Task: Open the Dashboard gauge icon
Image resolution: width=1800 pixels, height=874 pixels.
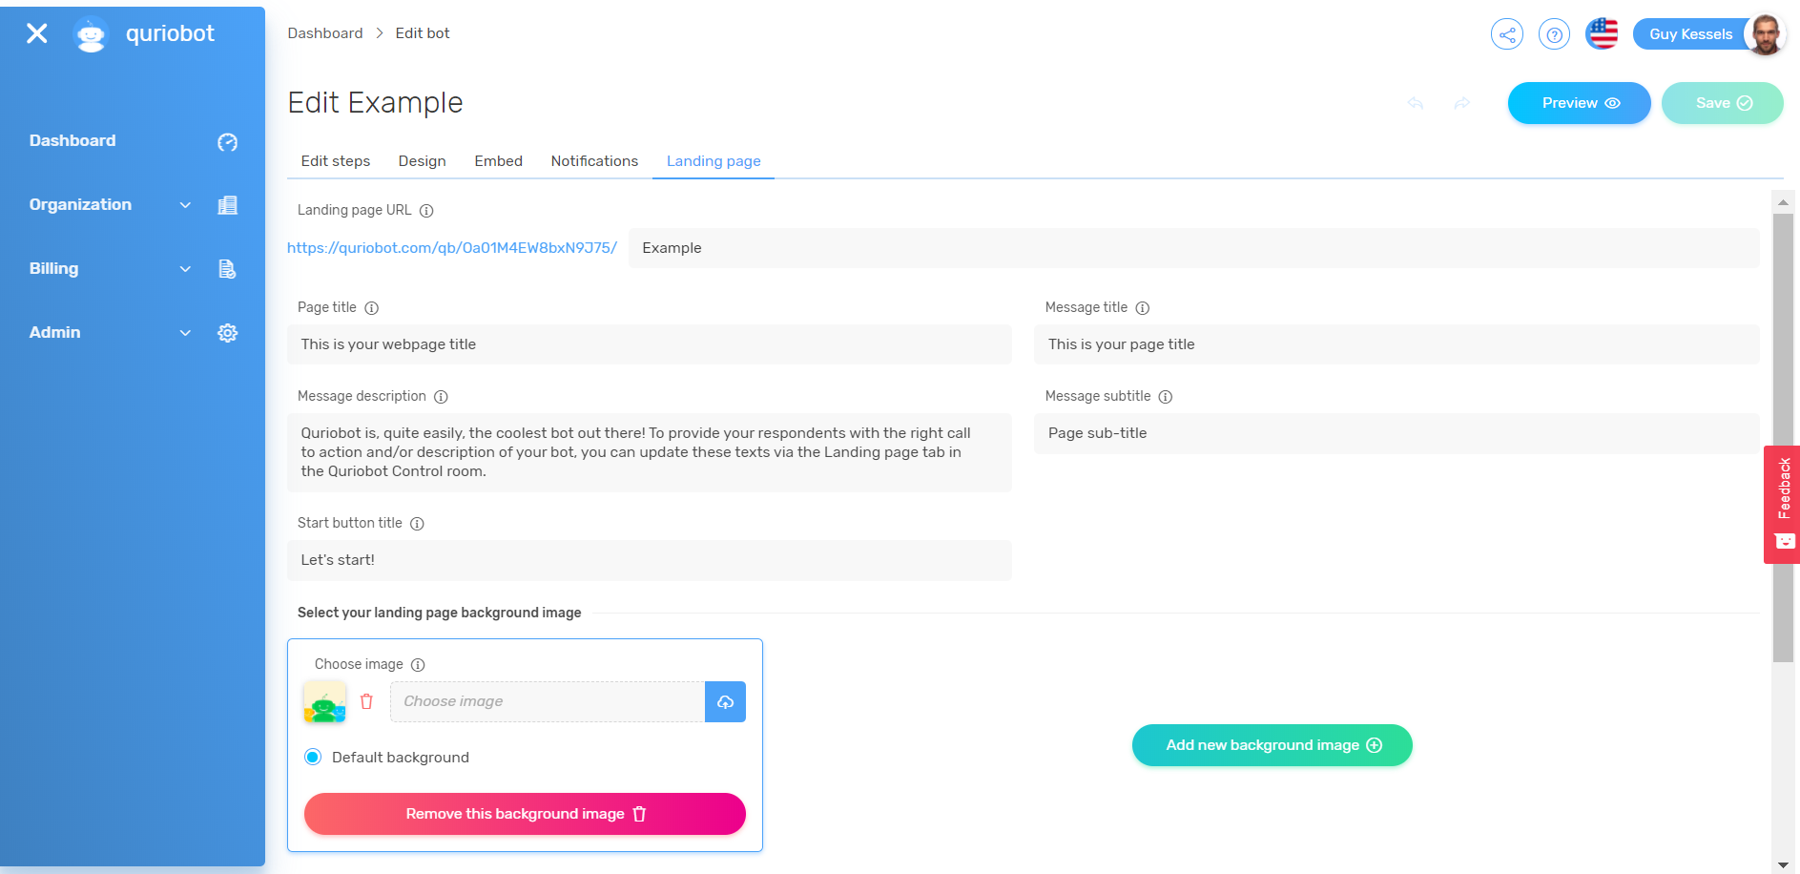Action: (227, 142)
